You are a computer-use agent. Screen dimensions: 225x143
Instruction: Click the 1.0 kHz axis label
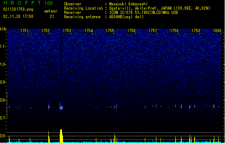pyautogui.click(x=3, y=64)
